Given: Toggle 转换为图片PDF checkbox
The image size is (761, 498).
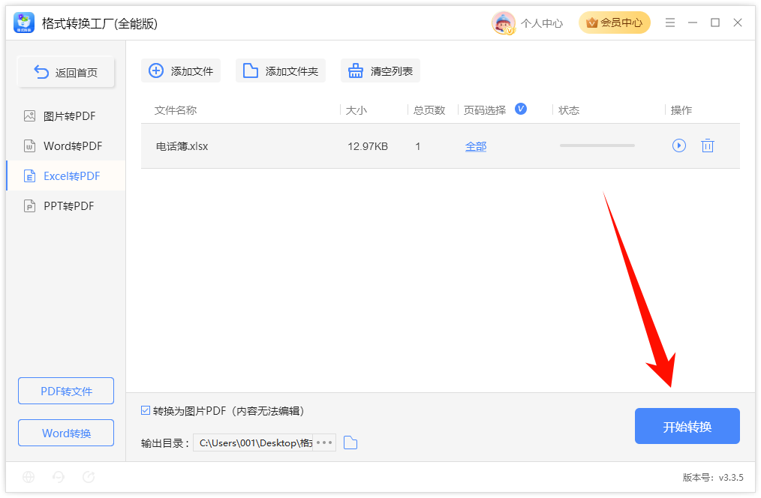Looking at the screenshot, I should point(146,410).
